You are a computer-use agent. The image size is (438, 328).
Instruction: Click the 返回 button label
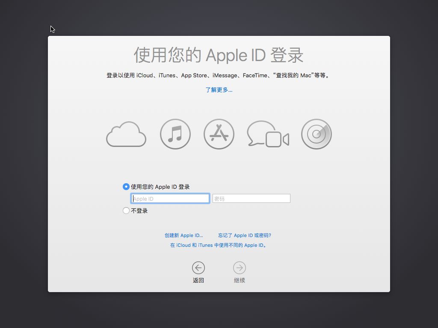tap(198, 280)
